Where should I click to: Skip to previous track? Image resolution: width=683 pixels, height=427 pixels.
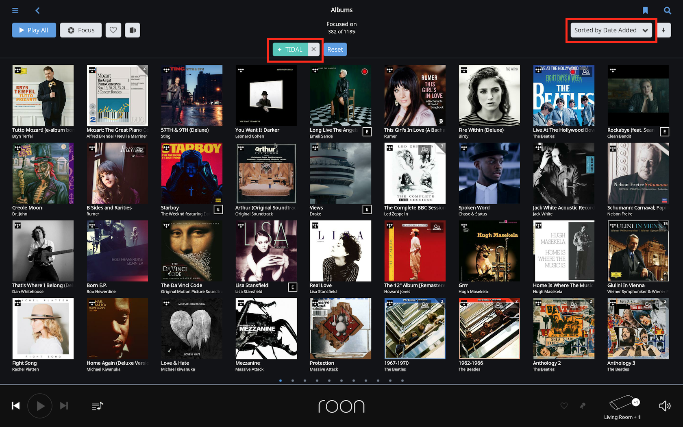16,406
